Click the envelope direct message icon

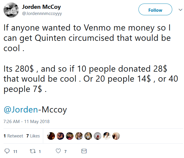point(84,151)
